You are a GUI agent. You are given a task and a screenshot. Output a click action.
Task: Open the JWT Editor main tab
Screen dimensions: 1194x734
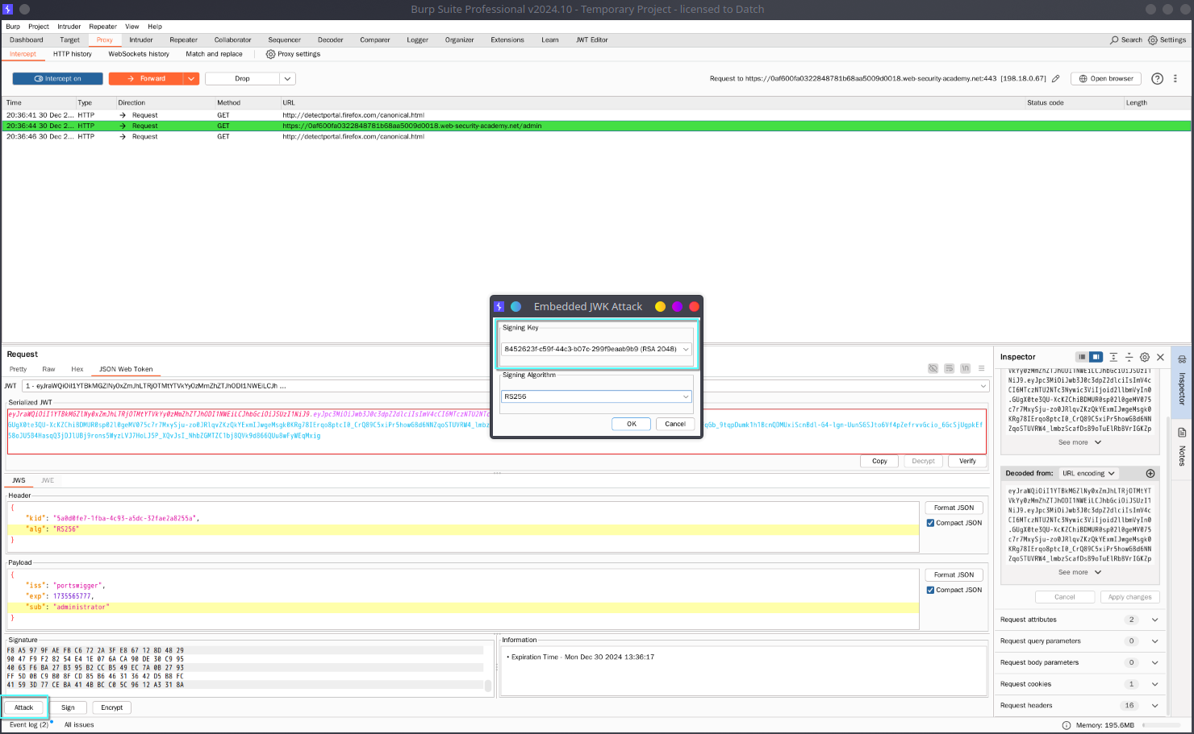coord(592,39)
